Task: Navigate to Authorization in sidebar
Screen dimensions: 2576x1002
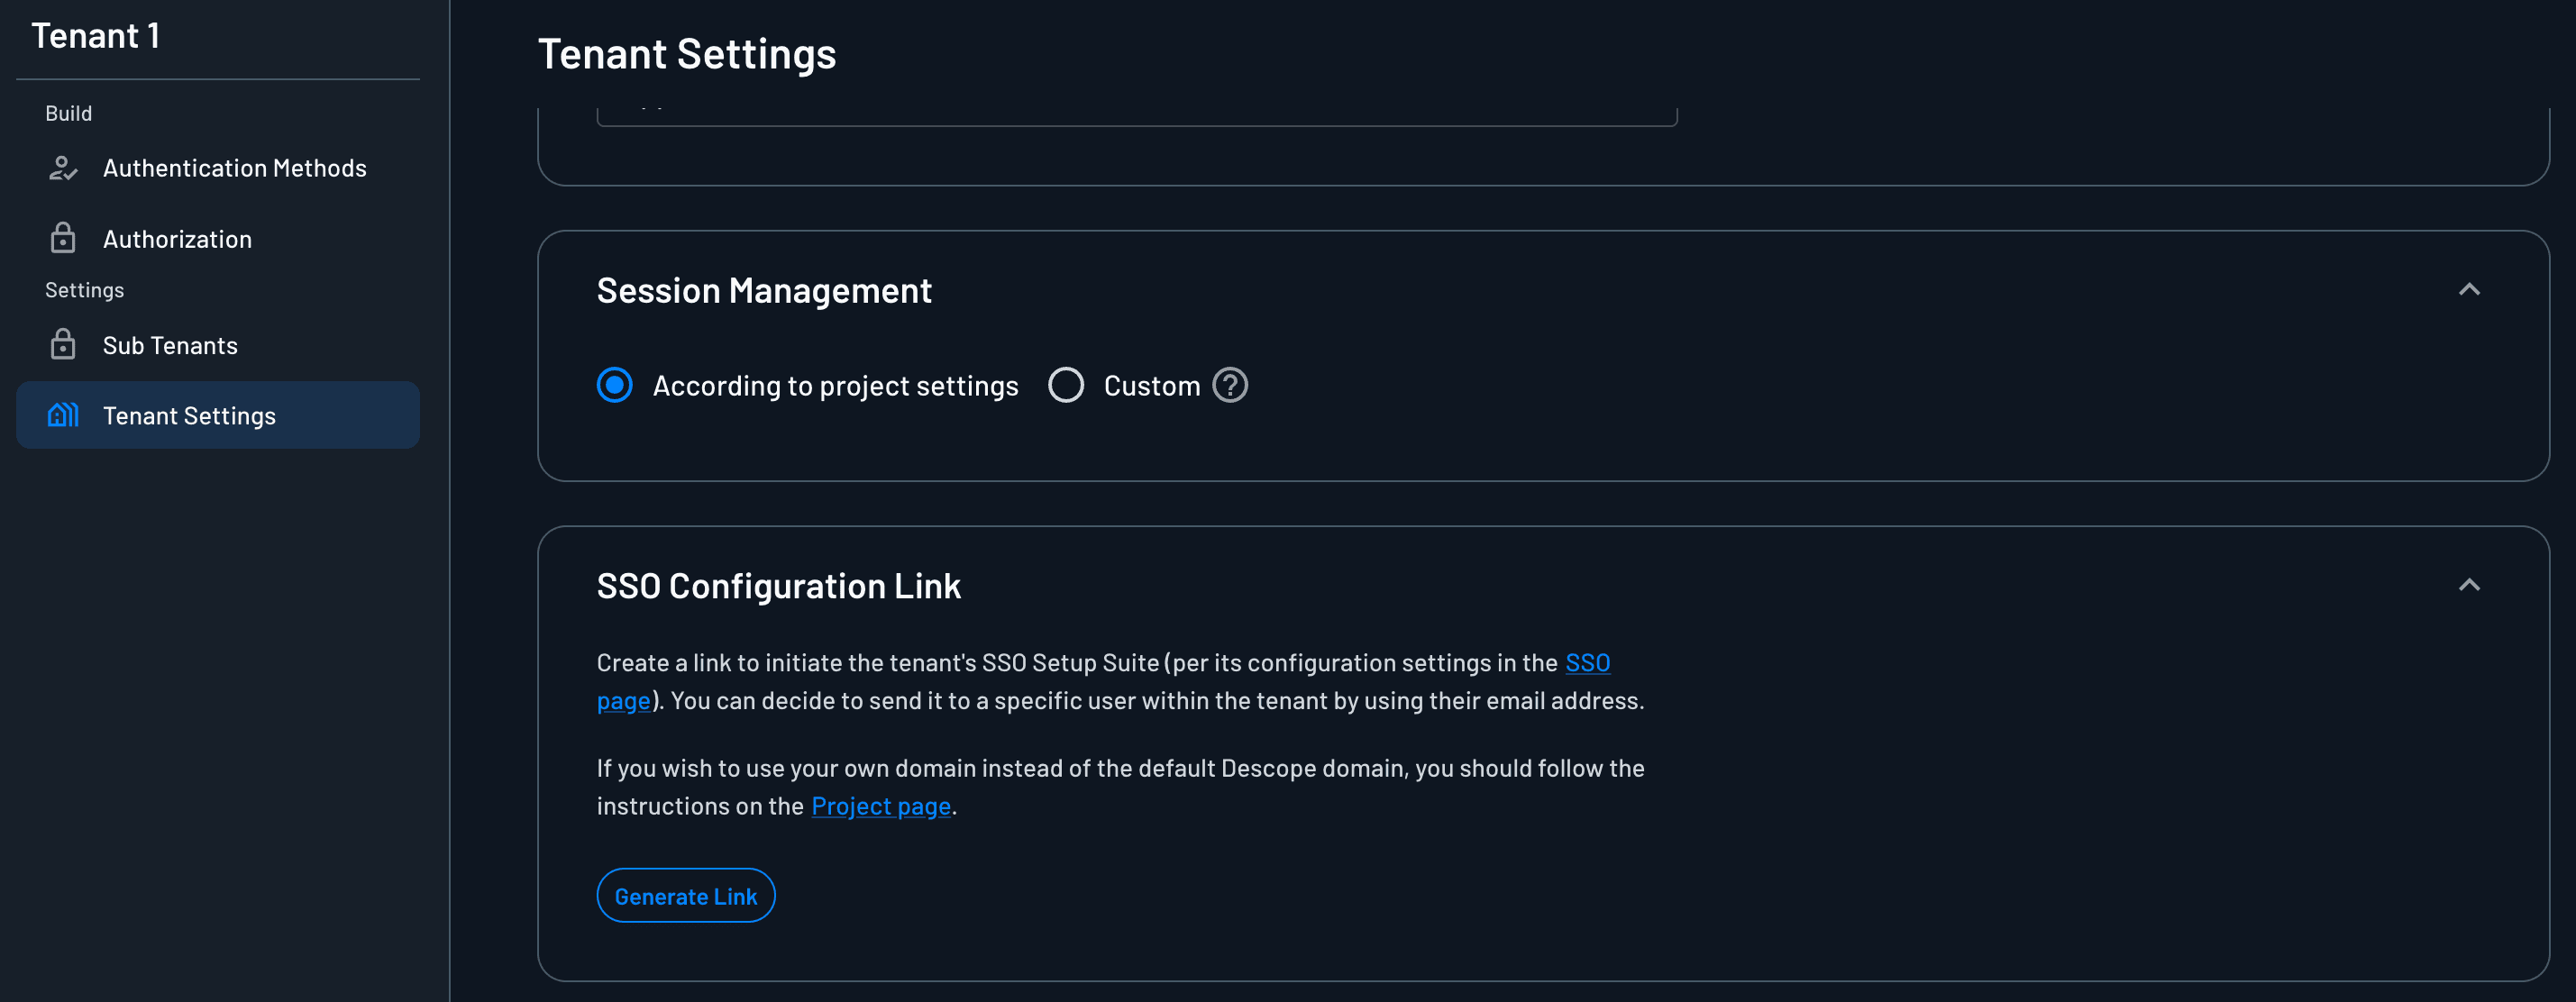Action: coord(177,238)
